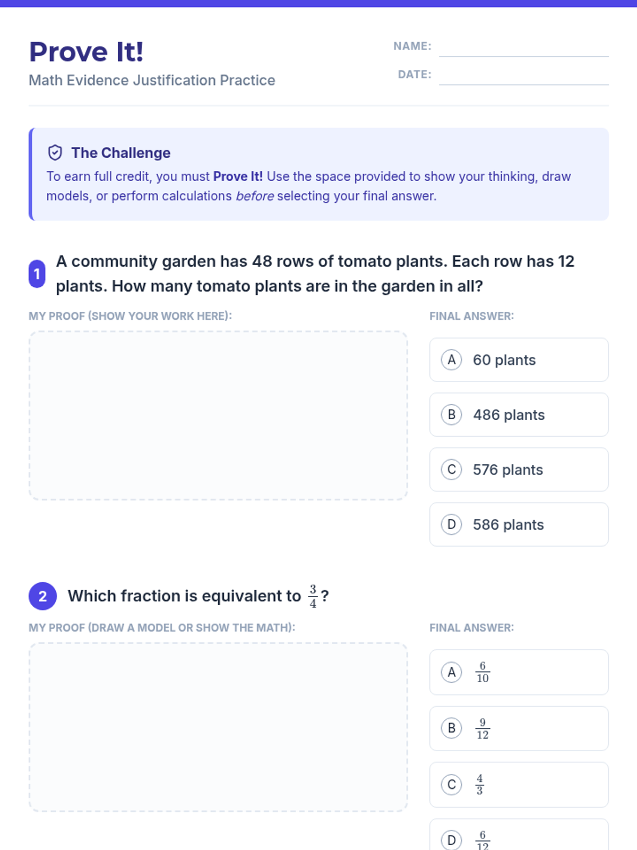Choose fraction 9/12 option B
The image size is (637, 850).
click(x=519, y=728)
